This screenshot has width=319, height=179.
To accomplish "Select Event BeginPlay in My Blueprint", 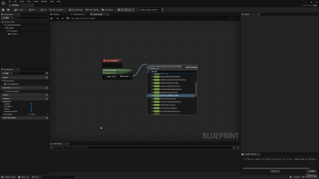I will tap(12, 84).
